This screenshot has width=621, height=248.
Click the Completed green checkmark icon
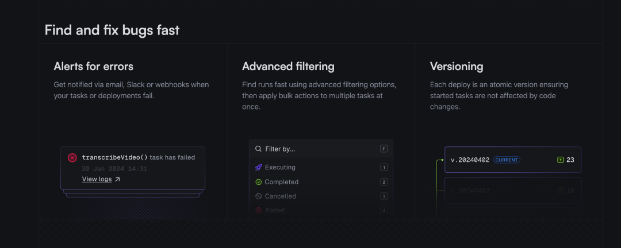click(x=259, y=182)
